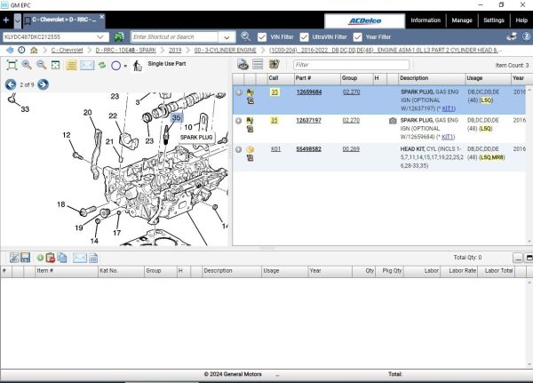Image resolution: width=533 pixels, height=383 pixels.
Task: Click the fullscreen illustration view icon
Action: click(56, 65)
